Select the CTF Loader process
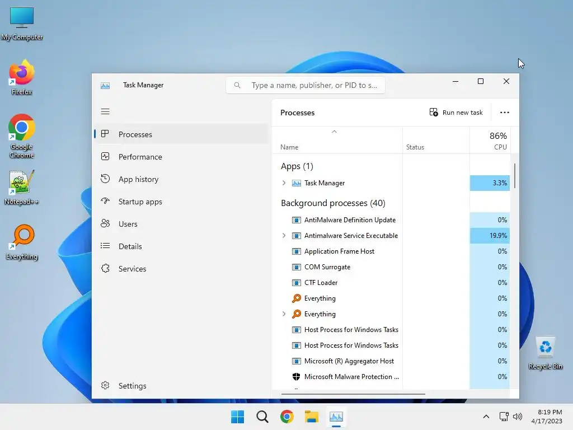 point(391,283)
